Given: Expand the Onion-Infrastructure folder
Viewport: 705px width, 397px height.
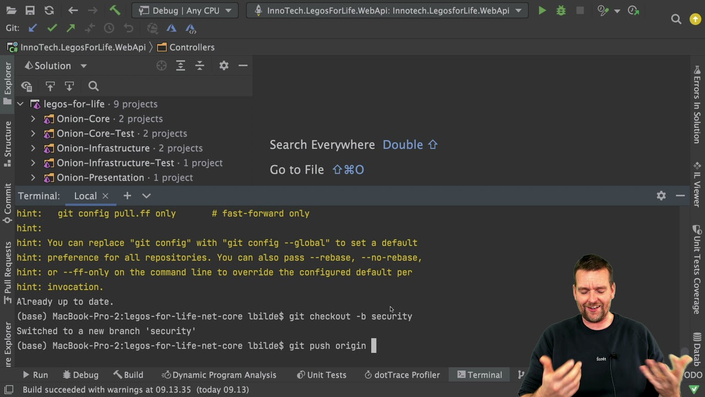Looking at the screenshot, I should point(33,148).
